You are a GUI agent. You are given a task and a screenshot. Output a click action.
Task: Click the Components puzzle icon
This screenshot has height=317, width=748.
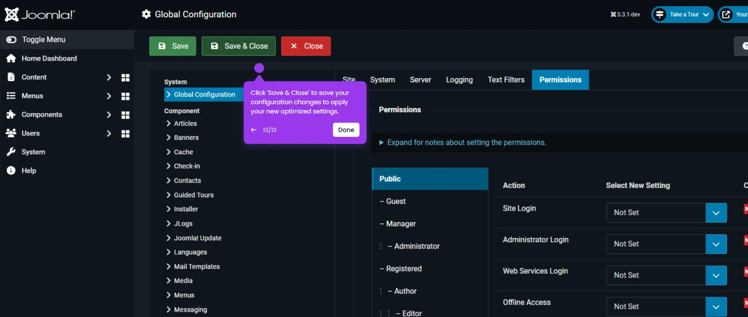(x=11, y=114)
